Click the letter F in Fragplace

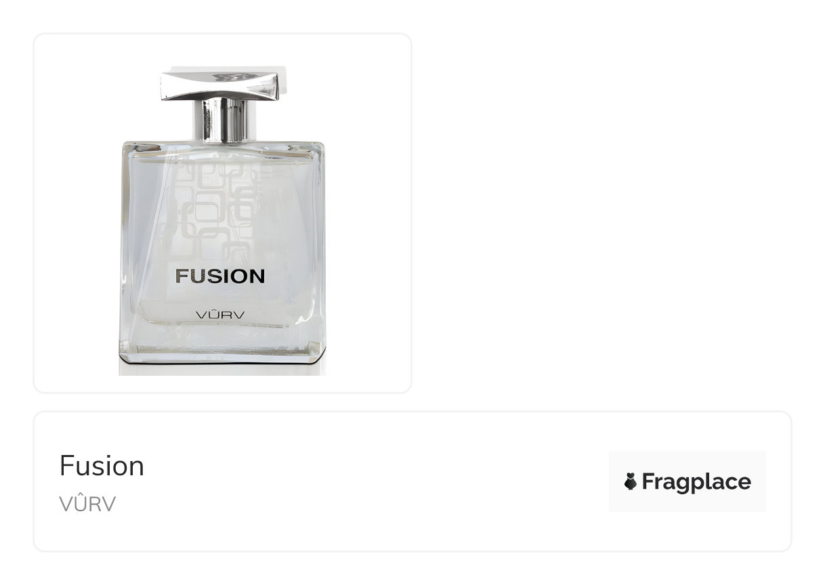pos(648,481)
